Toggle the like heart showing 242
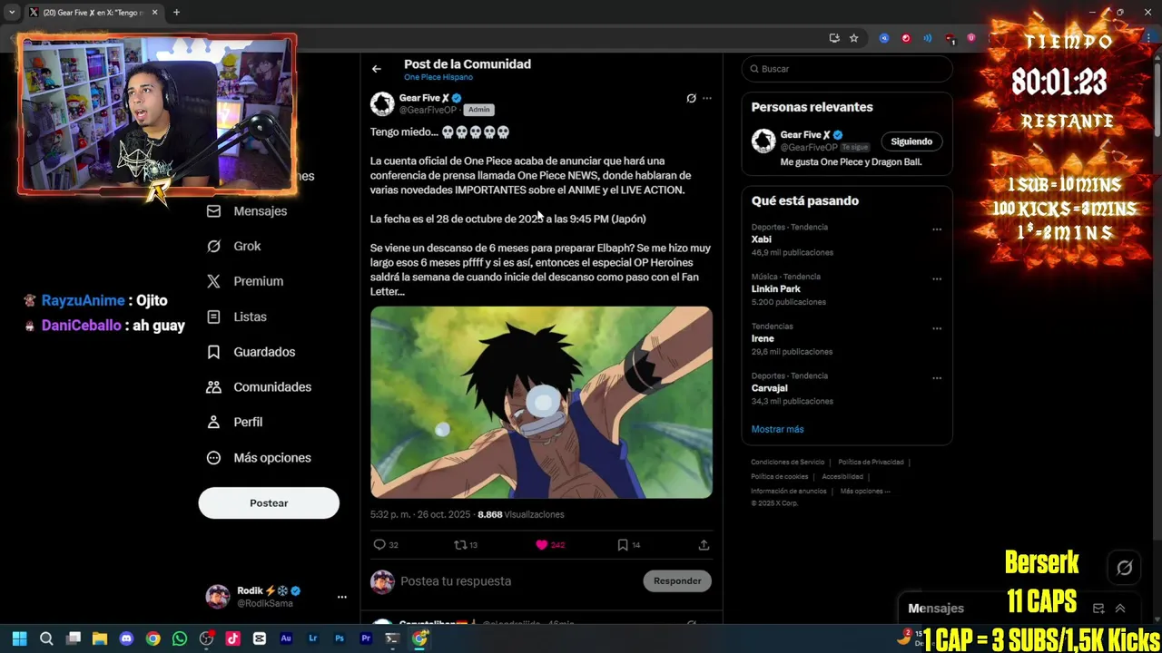The image size is (1162, 653). [542, 544]
